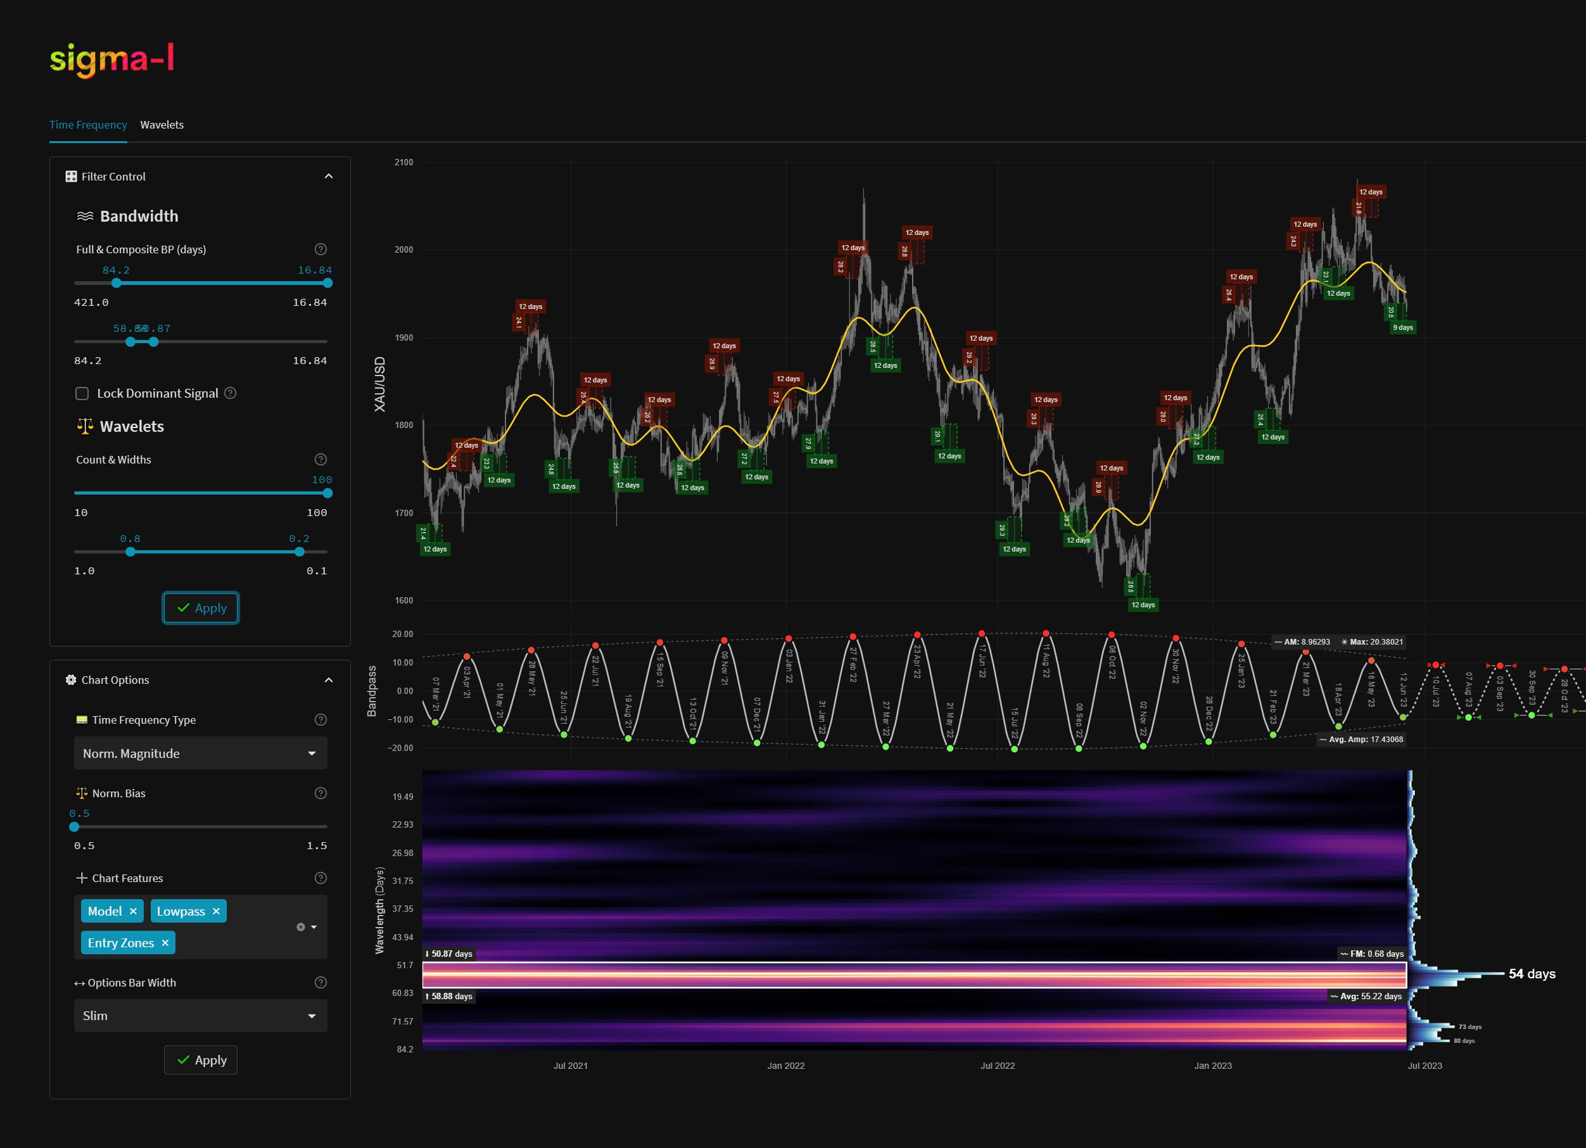Click help icon next to Count & Widths
This screenshot has height=1148, width=1586.
320,459
